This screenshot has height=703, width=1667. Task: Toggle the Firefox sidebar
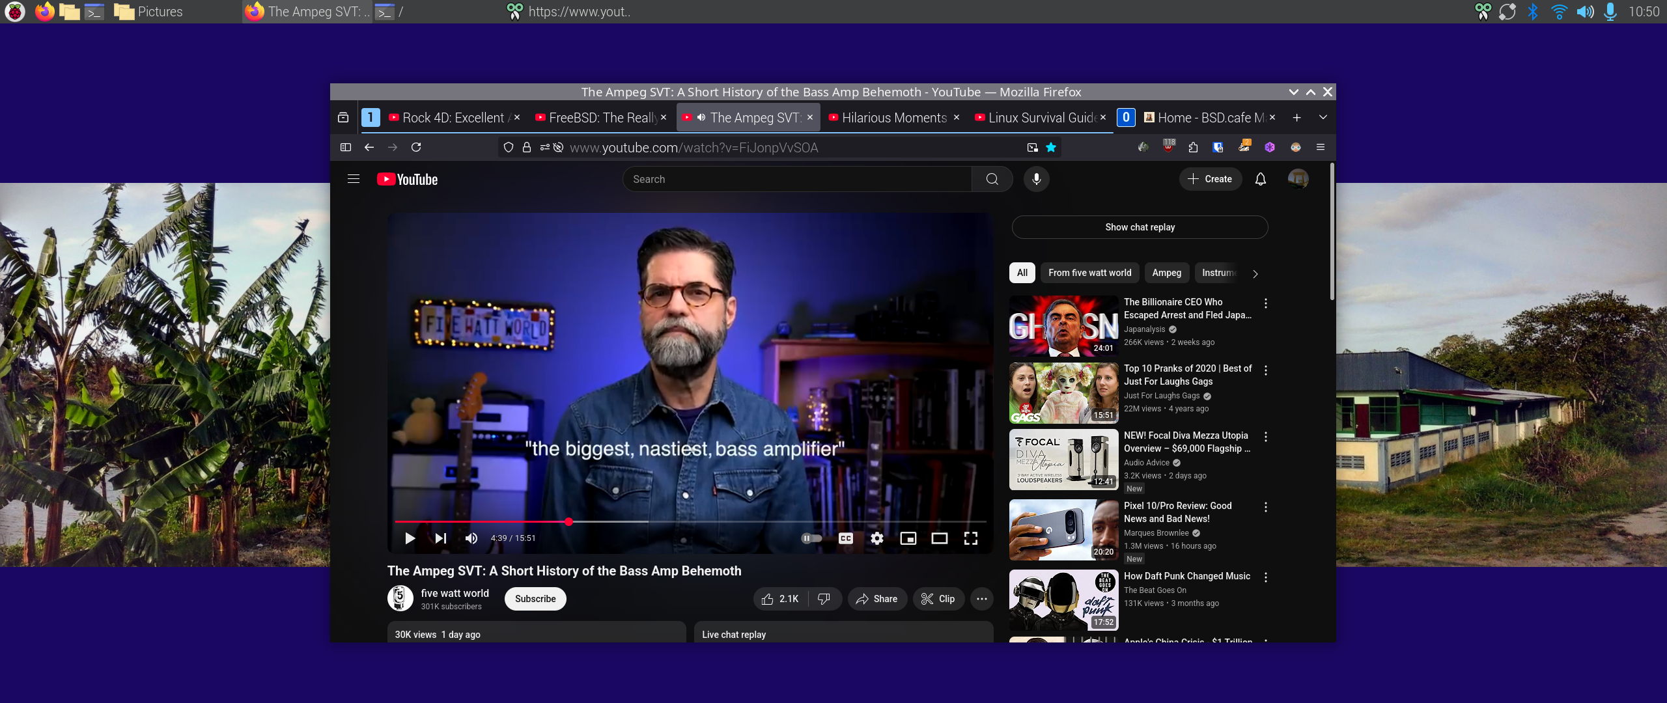(346, 148)
